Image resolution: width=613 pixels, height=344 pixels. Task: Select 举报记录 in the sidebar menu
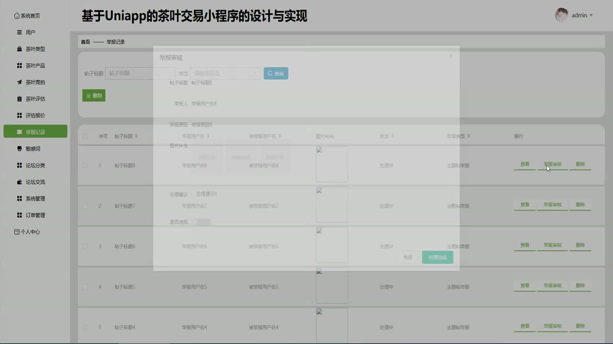pos(35,132)
